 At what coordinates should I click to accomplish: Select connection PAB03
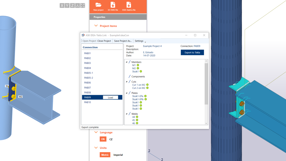pos(87,63)
